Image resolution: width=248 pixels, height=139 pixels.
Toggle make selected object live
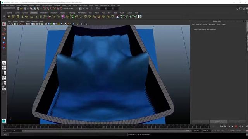[61, 8]
